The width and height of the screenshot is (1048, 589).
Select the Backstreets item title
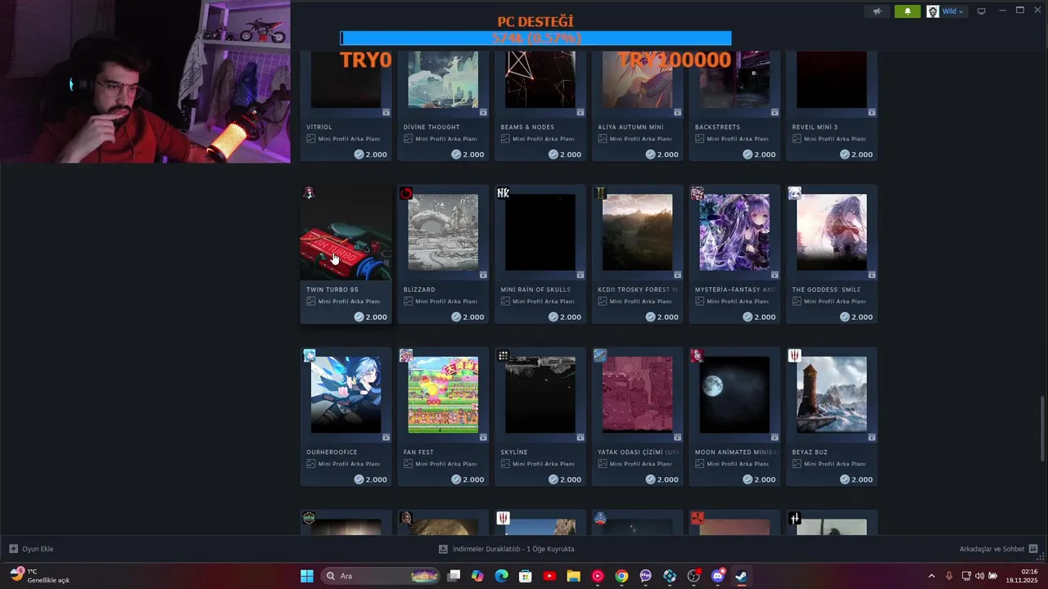719,127
